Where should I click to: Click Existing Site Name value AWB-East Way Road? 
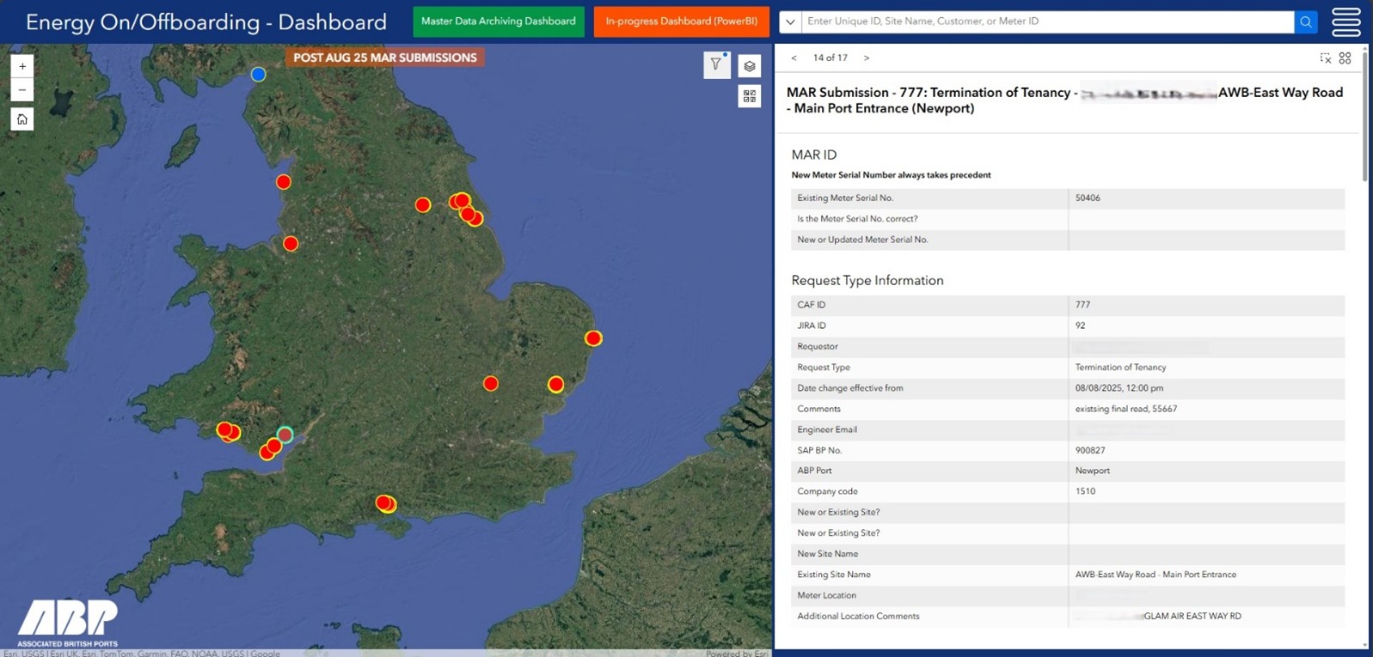tap(1155, 575)
